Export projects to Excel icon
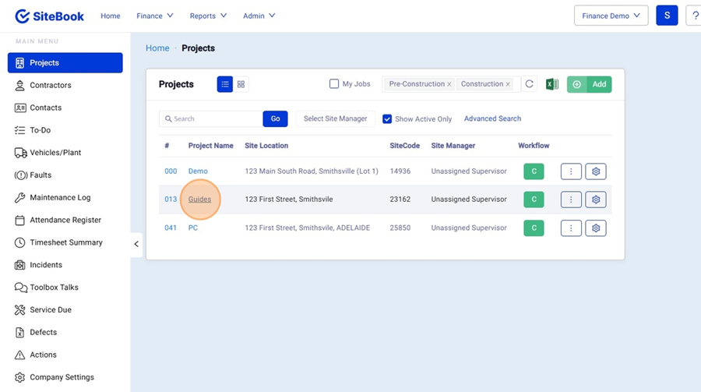Viewport: 701px width, 392px height. point(551,84)
